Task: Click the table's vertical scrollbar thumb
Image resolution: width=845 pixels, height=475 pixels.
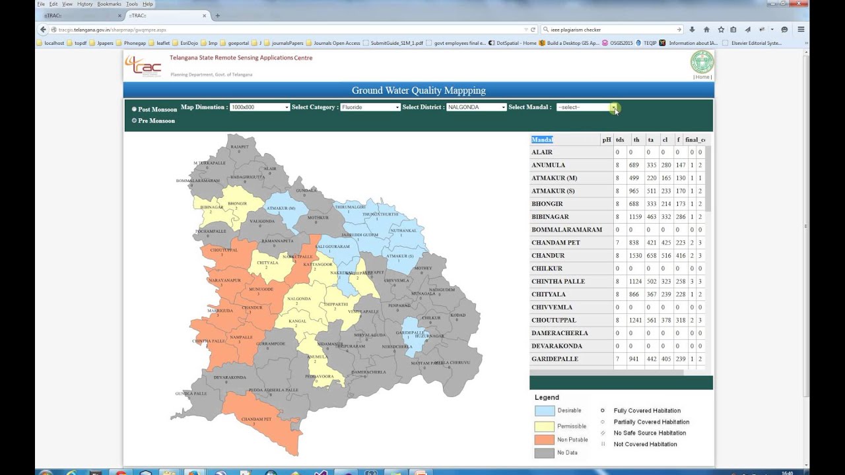Action: tap(709, 178)
